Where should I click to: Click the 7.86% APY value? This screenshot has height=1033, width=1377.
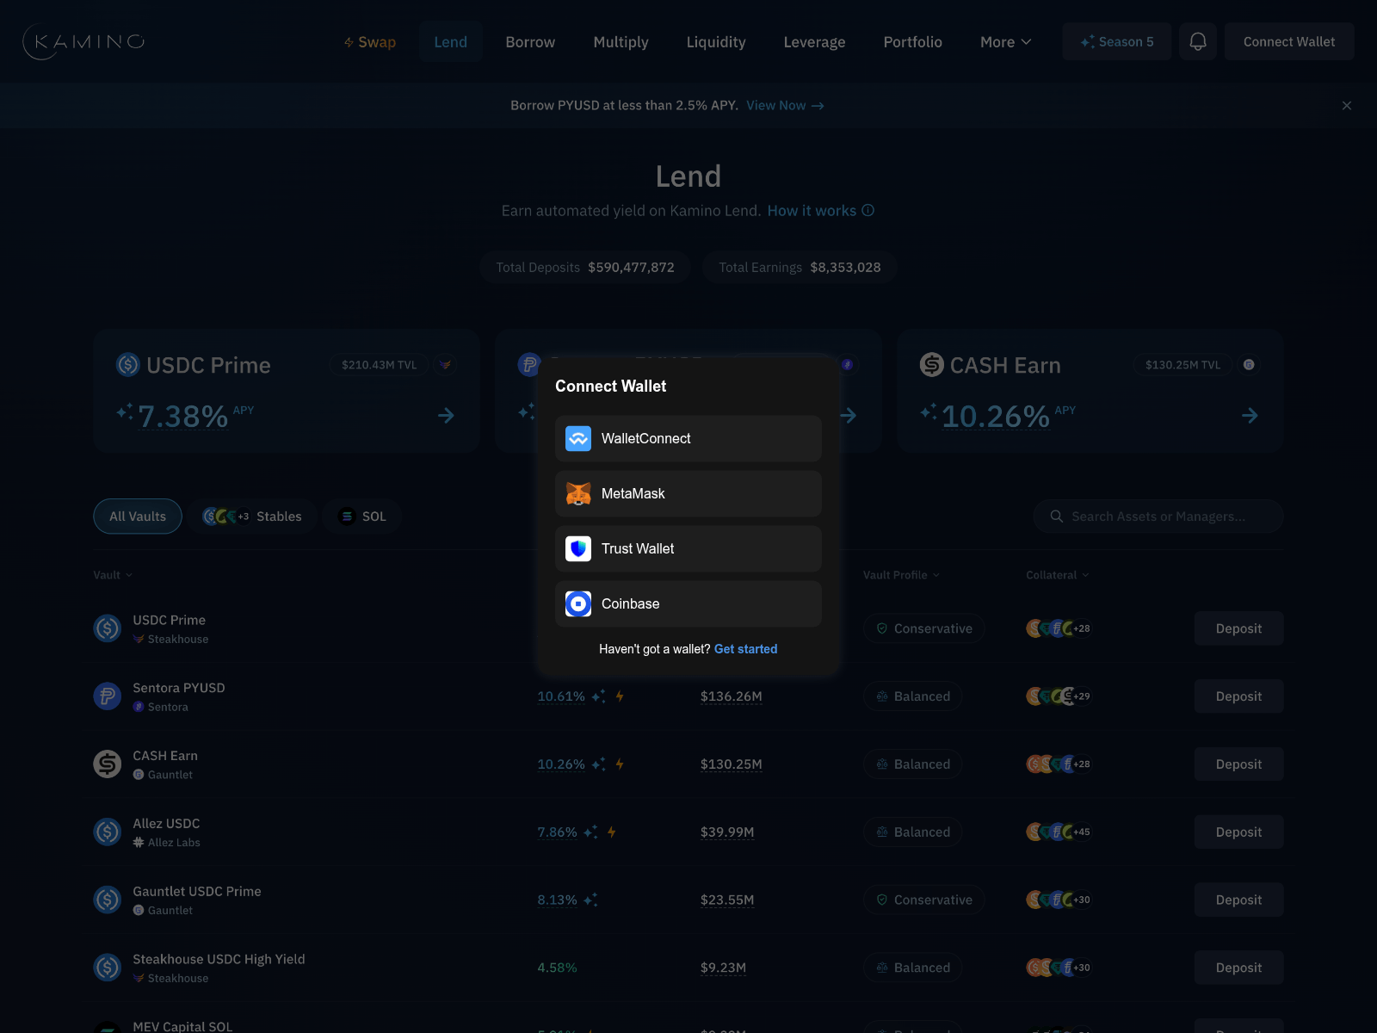click(557, 832)
